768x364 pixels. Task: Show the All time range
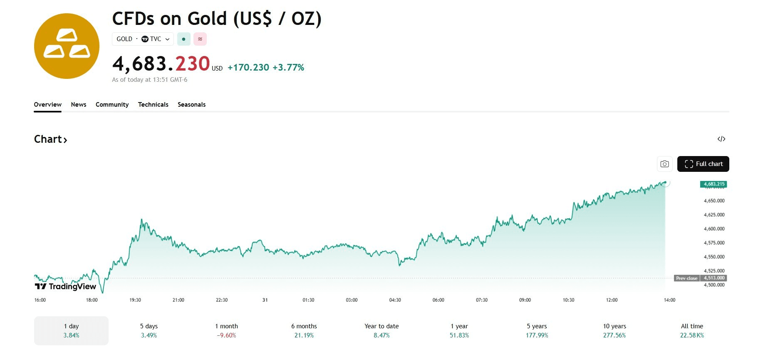(692, 331)
